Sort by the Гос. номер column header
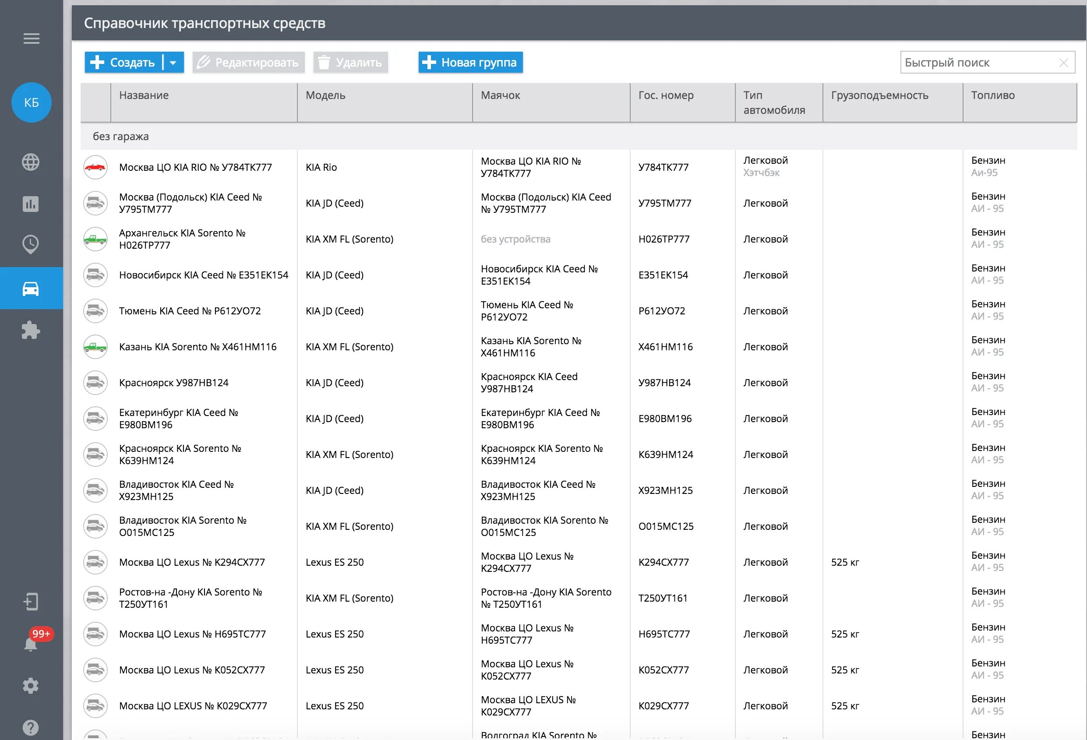 (x=683, y=103)
